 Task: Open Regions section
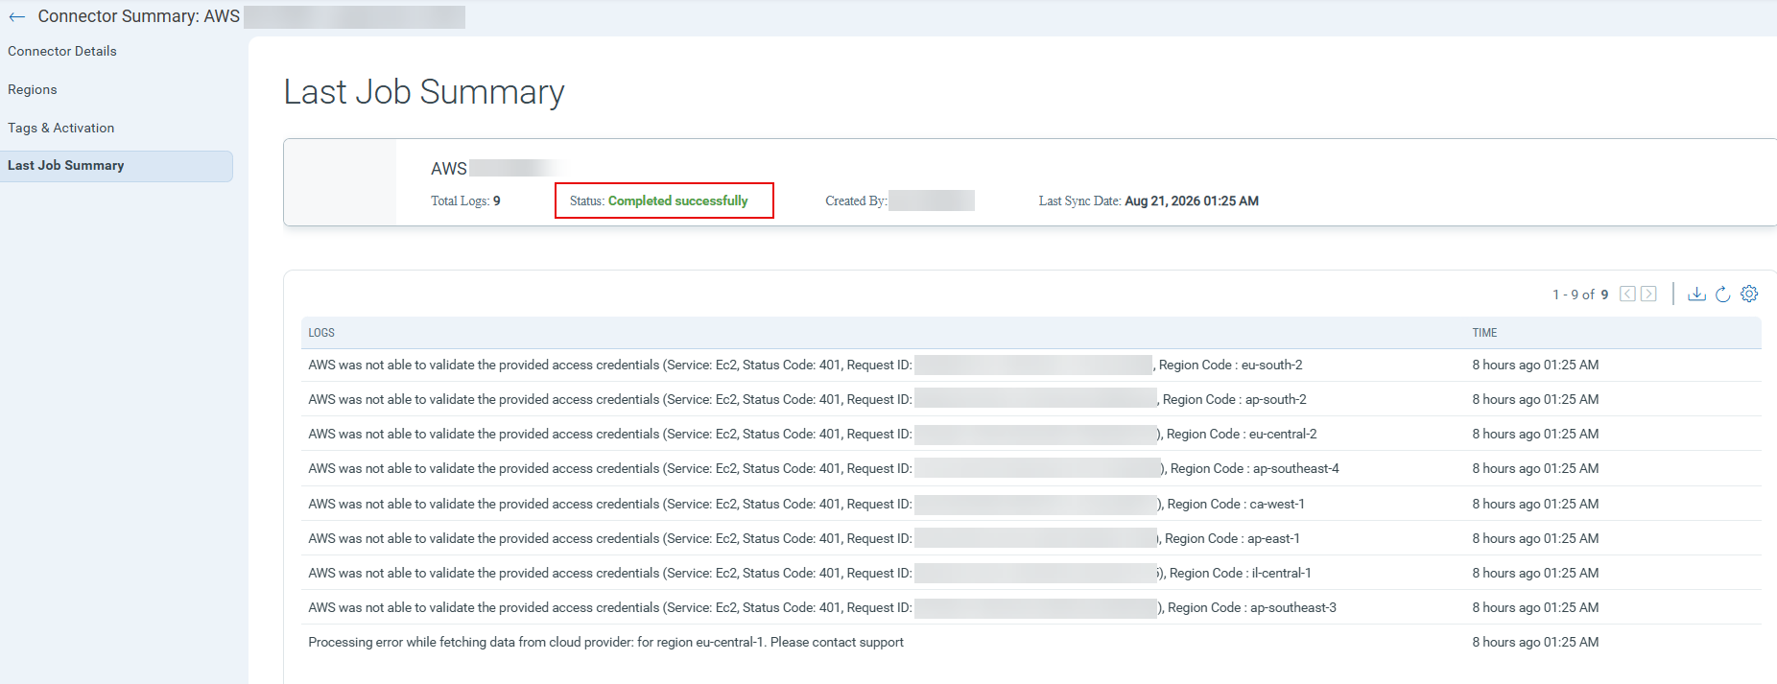(x=33, y=89)
